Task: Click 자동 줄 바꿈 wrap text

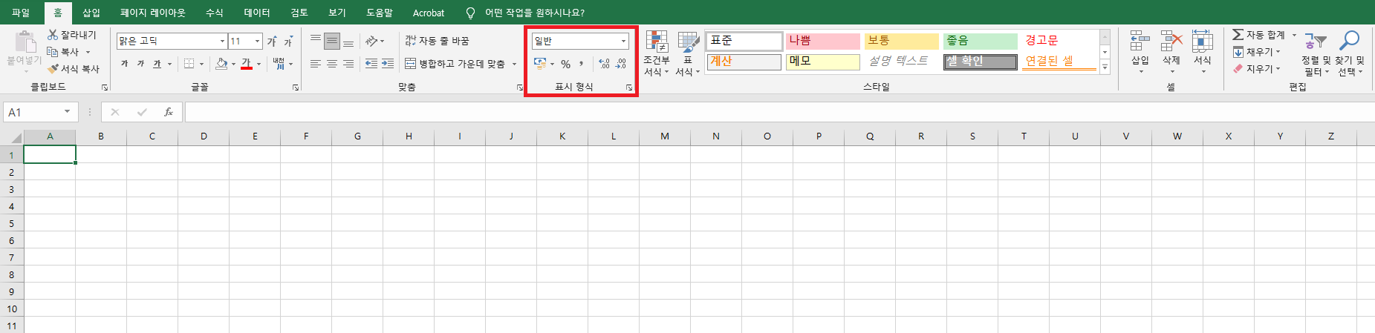Action: 437,41
